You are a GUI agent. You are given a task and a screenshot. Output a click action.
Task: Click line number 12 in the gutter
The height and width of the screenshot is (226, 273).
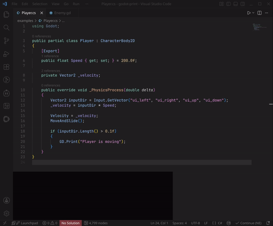pyautogui.click(x=23, y=100)
